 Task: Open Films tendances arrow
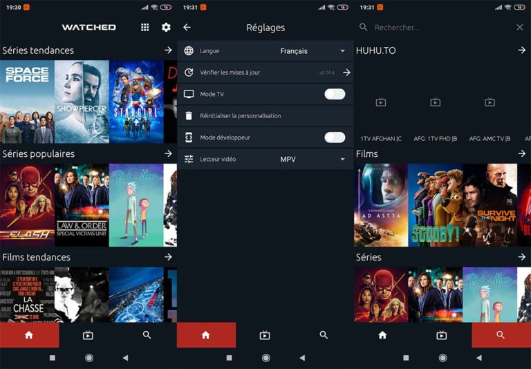(168, 257)
